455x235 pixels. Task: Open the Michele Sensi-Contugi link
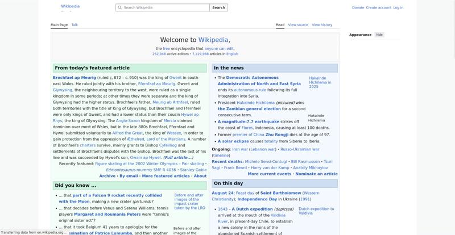[x=266, y=162]
